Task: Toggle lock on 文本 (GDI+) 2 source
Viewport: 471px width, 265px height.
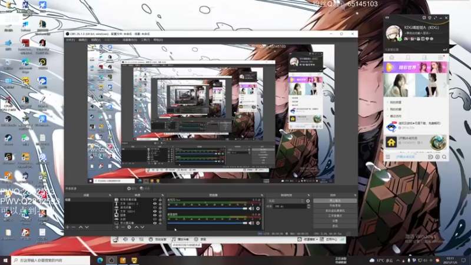Action: point(160,203)
